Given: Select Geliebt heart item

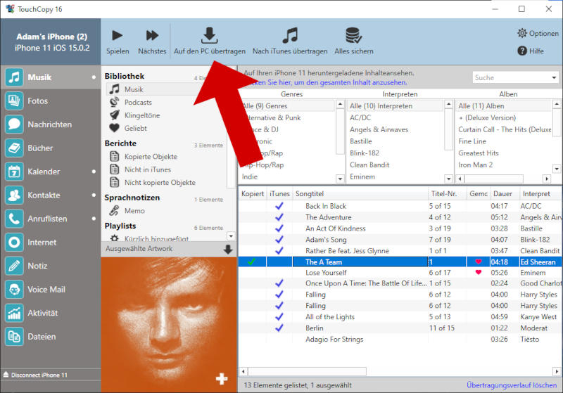Looking at the screenshot, I should tap(135, 129).
